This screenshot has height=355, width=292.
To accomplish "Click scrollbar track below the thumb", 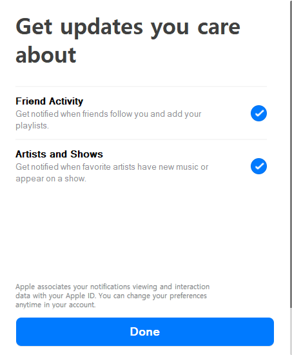I will pos(291,330).
